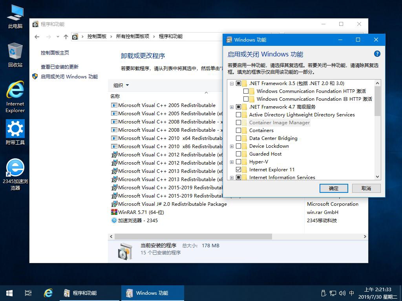Click the 中 input method indicator
Image resolution: width=402 pixels, height=301 pixels.
pyautogui.click(x=352, y=293)
